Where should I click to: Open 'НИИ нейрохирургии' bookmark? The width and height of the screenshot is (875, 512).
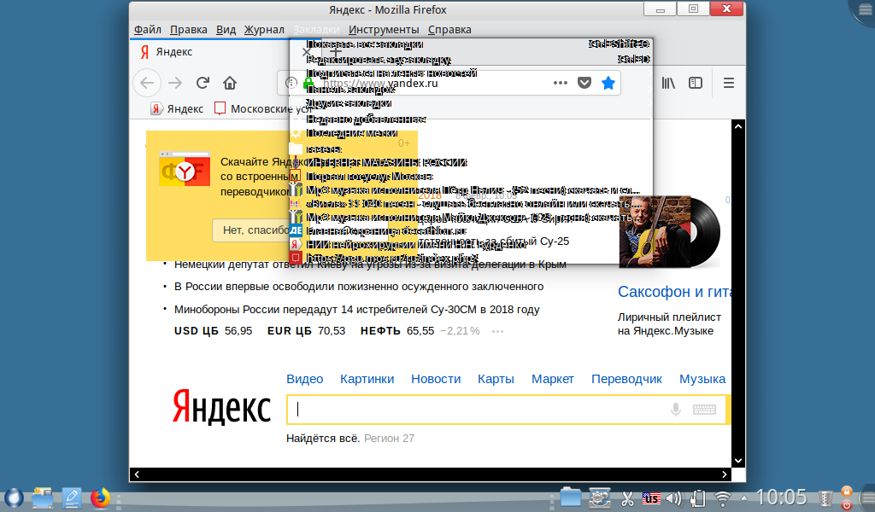471,244
